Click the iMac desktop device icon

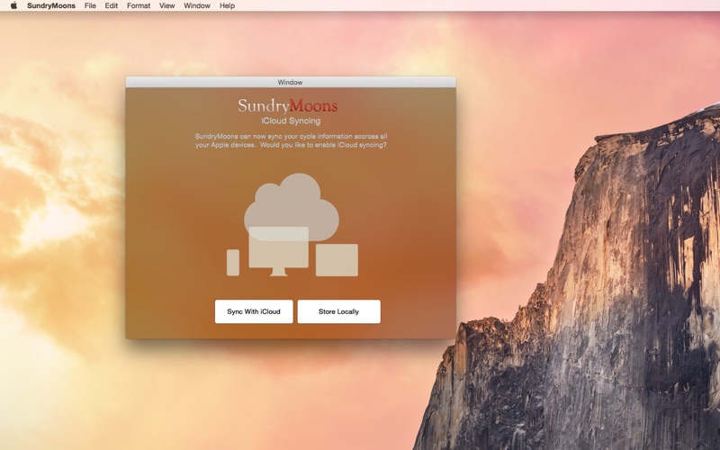tap(279, 251)
